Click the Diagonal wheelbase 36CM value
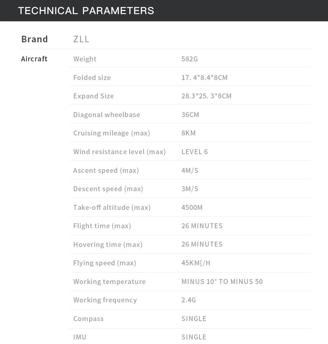This screenshot has width=328, height=344. click(x=190, y=115)
